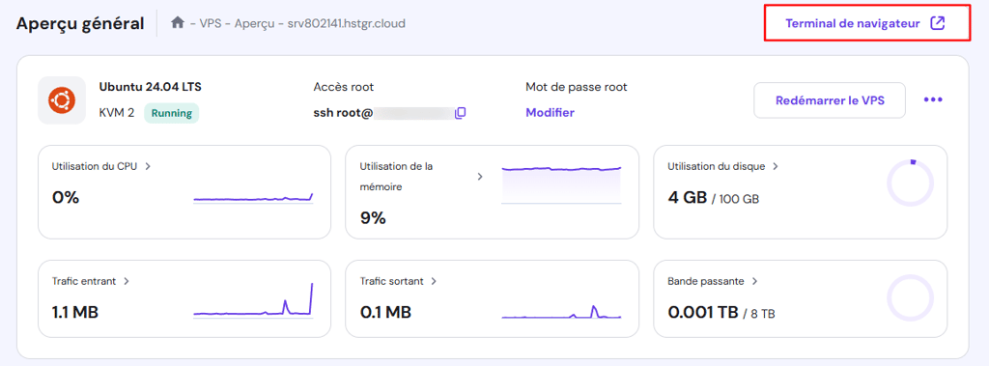Click the incoming traffic sparkline chart
The image size is (989, 366).
[x=253, y=300]
